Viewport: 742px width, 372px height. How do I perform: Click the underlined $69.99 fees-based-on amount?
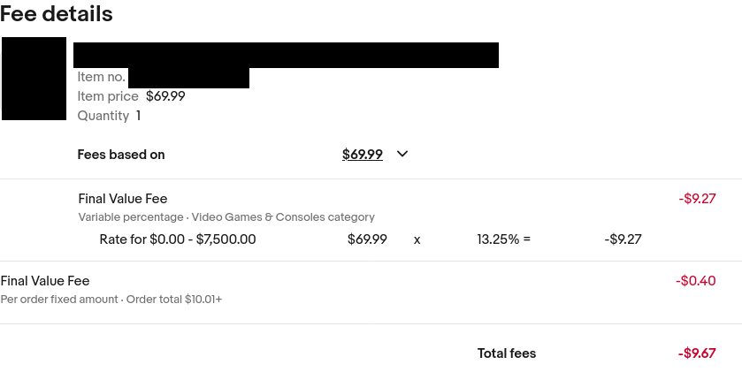(363, 155)
